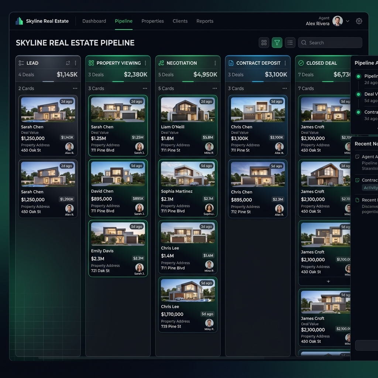Open Contract Deposit column dots menu
The width and height of the screenshot is (378, 378).
(285, 63)
